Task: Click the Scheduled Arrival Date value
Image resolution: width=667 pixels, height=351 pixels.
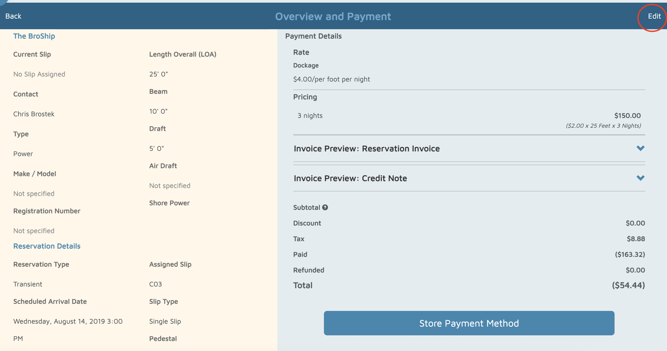Action: (68, 321)
